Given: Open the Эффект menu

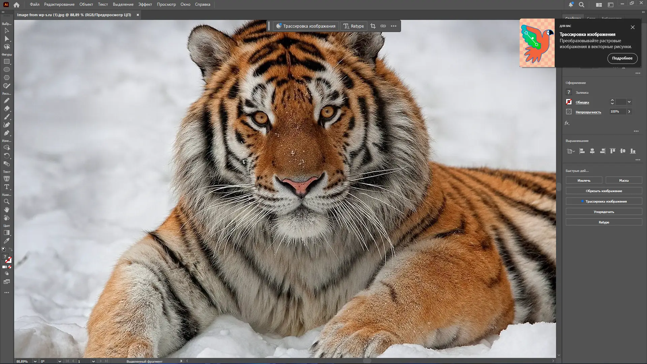Looking at the screenshot, I should click(x=145, y=4).
